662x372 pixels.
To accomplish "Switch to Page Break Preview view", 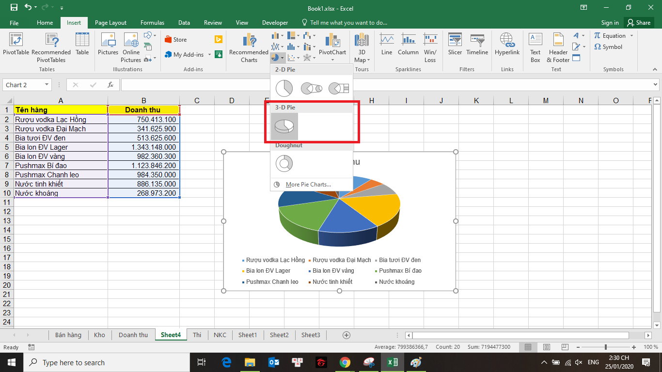I will pyautogui.click(x=564, y=347).
